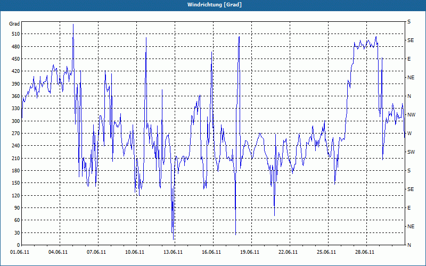The image size is (426, 266).
Task: Select the y-axis value 30
Action: tap(17, 232)
